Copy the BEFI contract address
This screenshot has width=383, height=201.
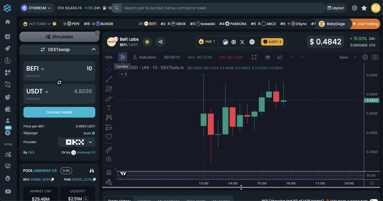coord(52,180)
